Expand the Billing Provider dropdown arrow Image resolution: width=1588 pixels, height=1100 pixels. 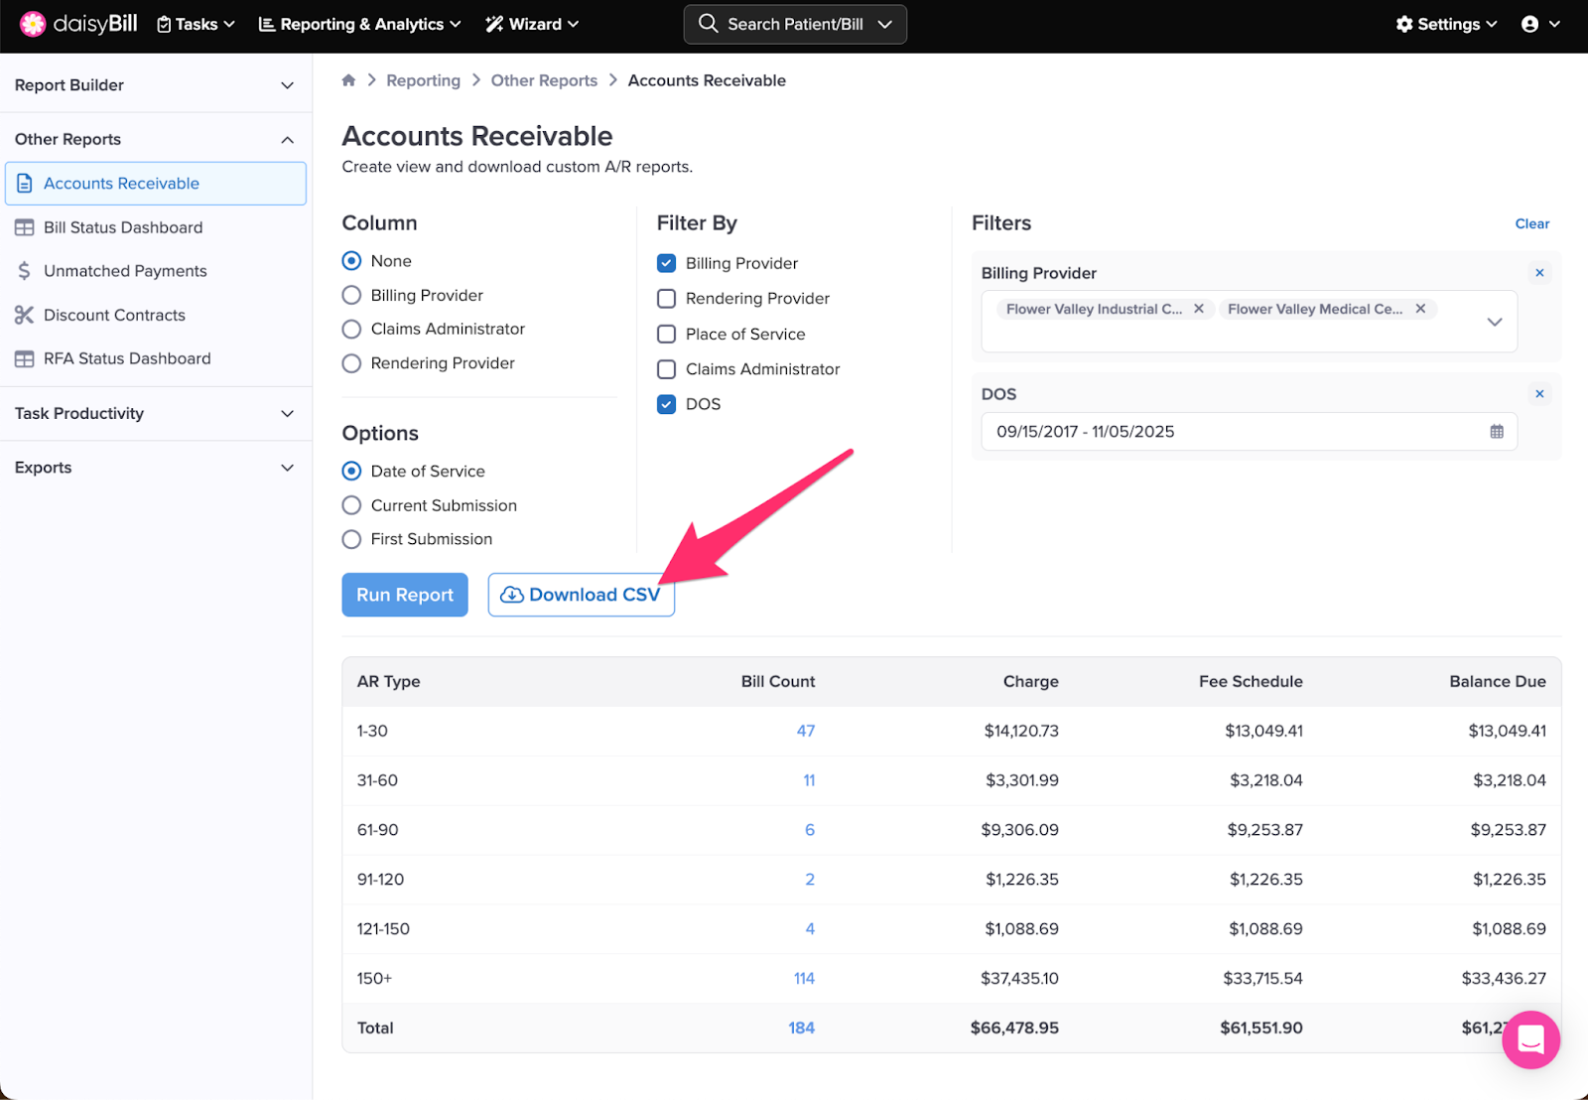click(x=1494, y=322)
